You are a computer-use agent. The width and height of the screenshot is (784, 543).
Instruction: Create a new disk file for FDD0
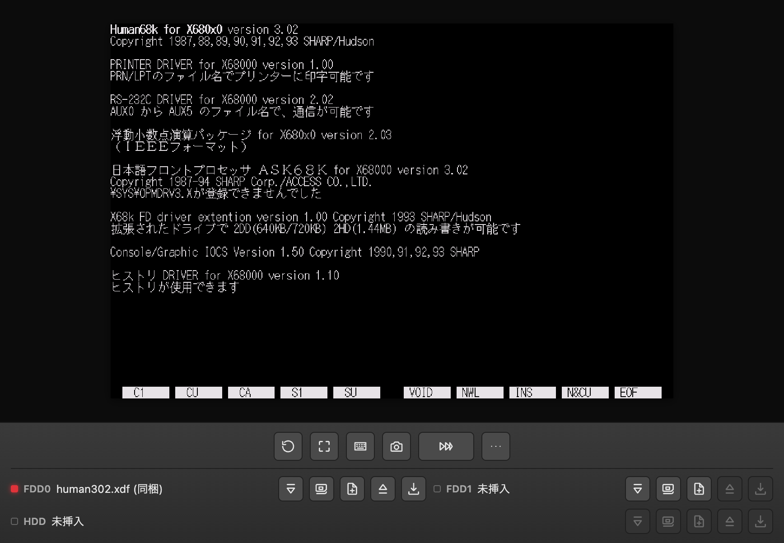(352, 489)
